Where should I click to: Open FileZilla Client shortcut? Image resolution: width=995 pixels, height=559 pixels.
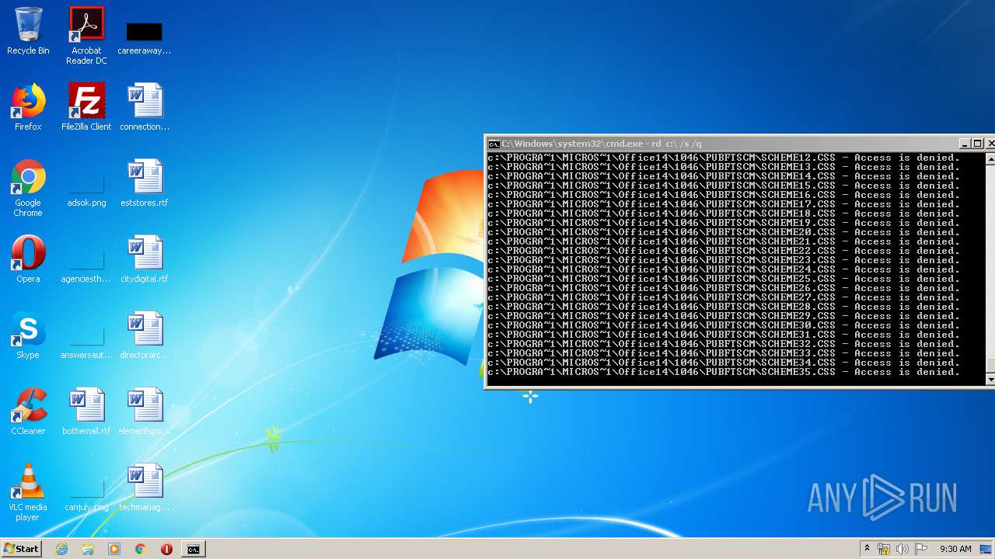coord(86,108)
